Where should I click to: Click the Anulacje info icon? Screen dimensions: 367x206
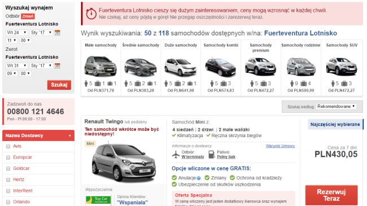click(x=199, y=178)
